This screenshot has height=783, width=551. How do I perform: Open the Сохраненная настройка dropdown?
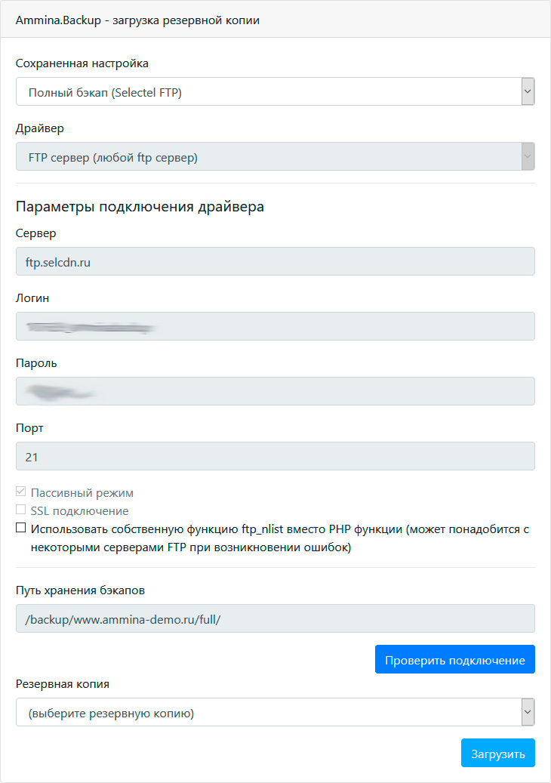pos(275,92)
